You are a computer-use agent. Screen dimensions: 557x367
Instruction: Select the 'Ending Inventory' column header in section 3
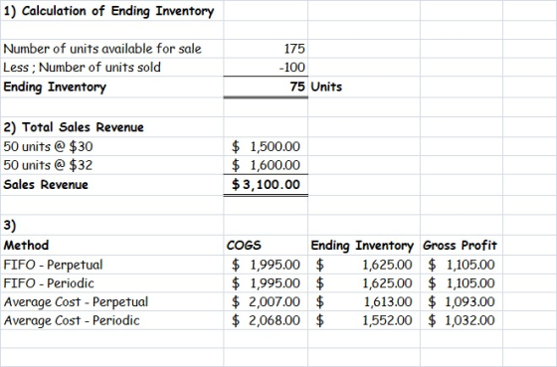364,245
